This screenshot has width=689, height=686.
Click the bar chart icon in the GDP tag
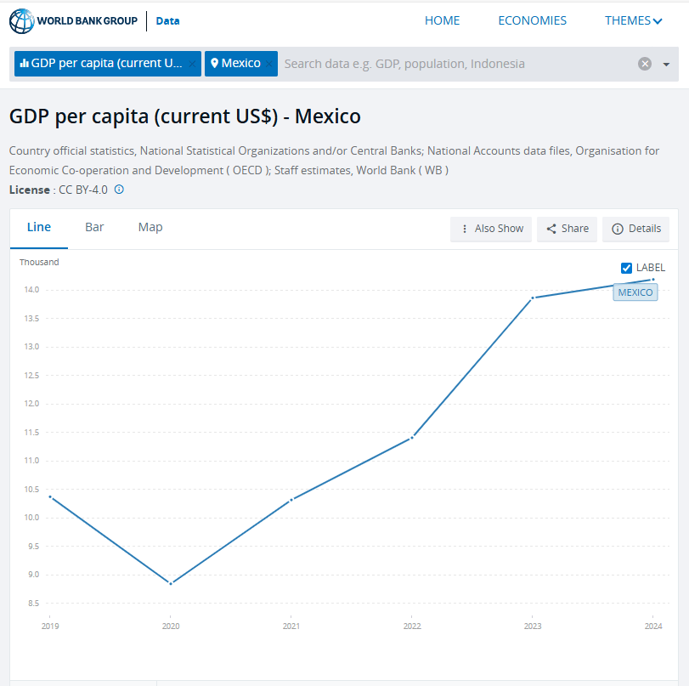click(24, 64)
